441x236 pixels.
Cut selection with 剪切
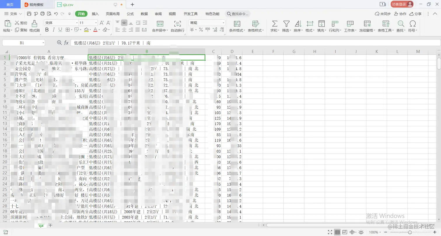point(21,23)
